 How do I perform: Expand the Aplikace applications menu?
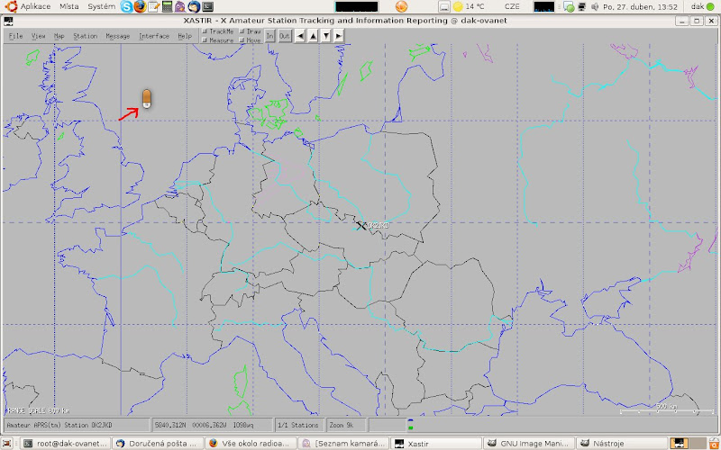click(x=34, y=6)
